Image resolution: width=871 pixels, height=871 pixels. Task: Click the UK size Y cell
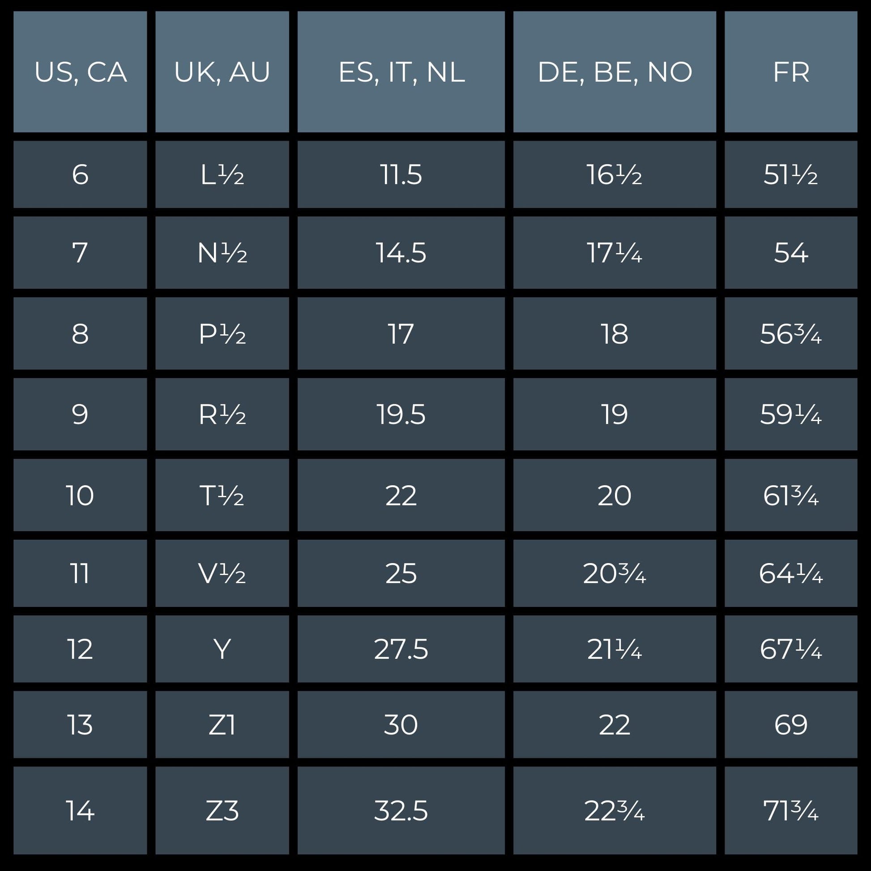222,649
